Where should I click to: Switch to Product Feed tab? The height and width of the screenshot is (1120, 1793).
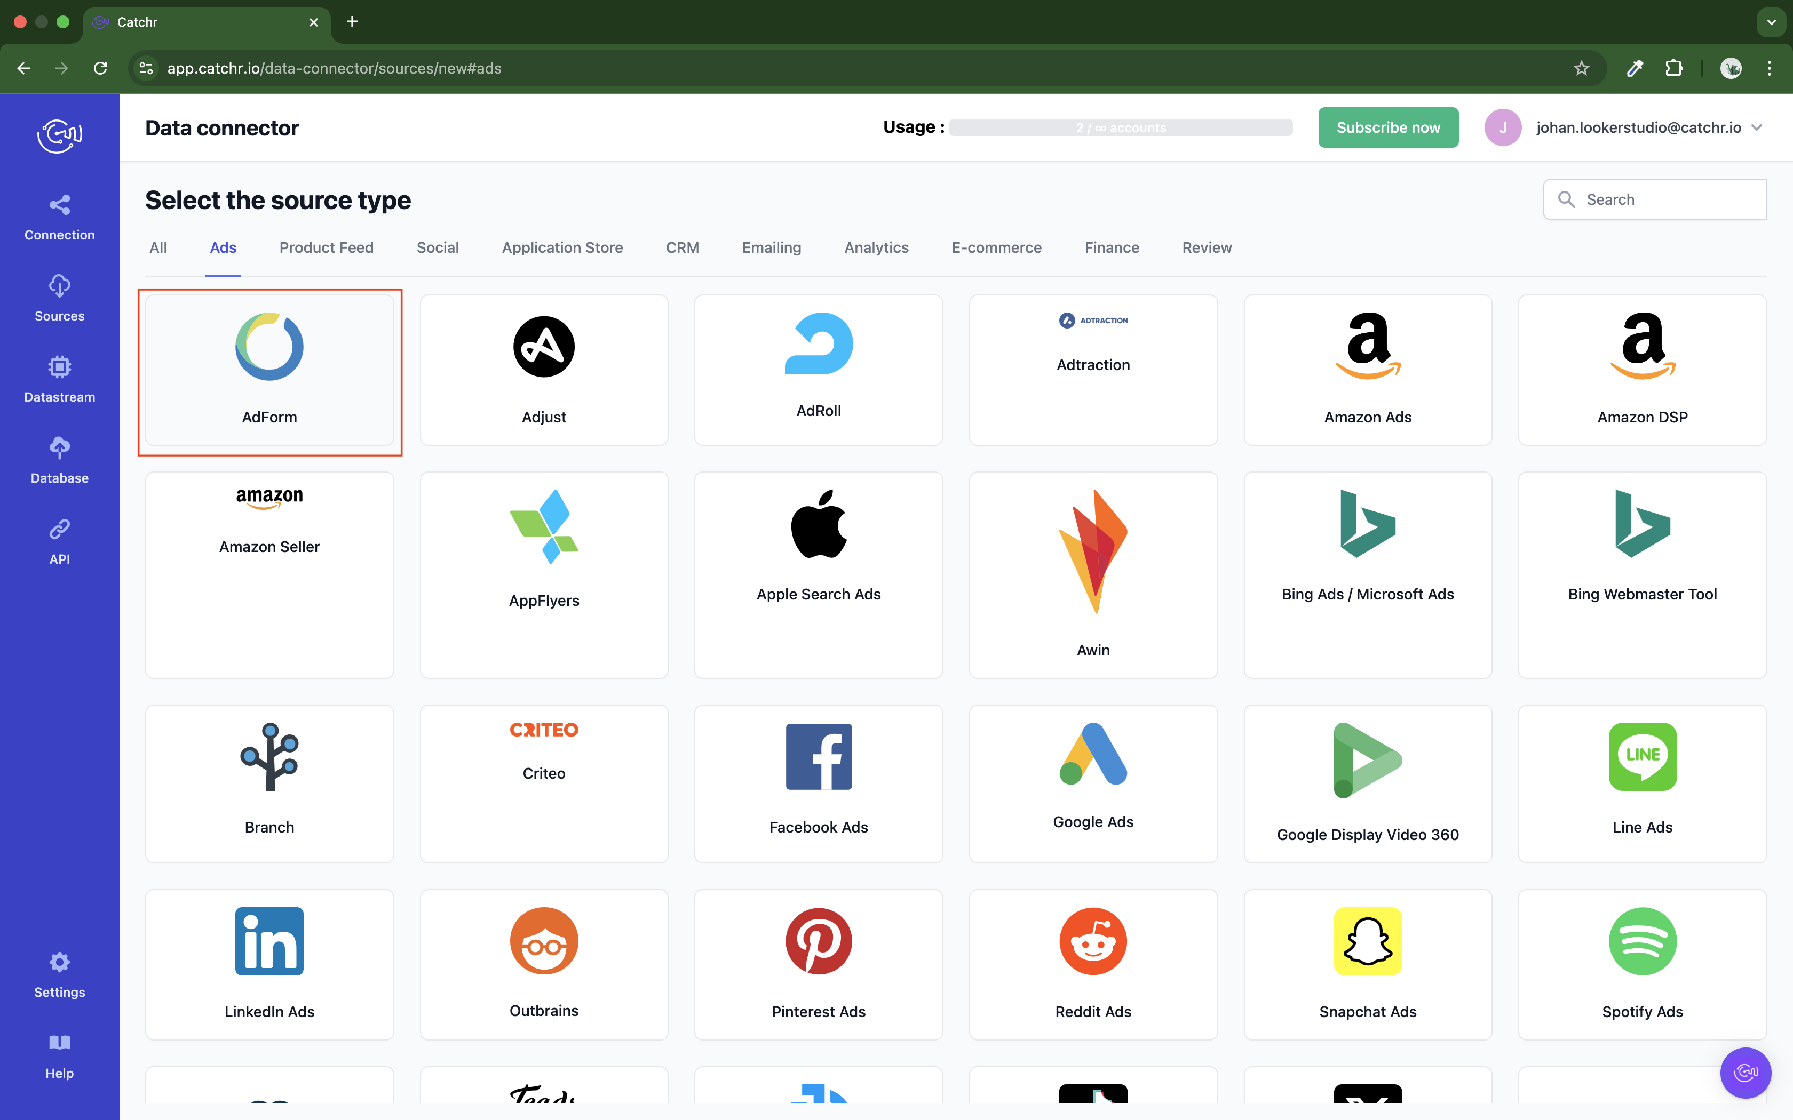point(326,247)
